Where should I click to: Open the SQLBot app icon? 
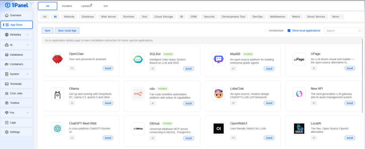point(138,59)
